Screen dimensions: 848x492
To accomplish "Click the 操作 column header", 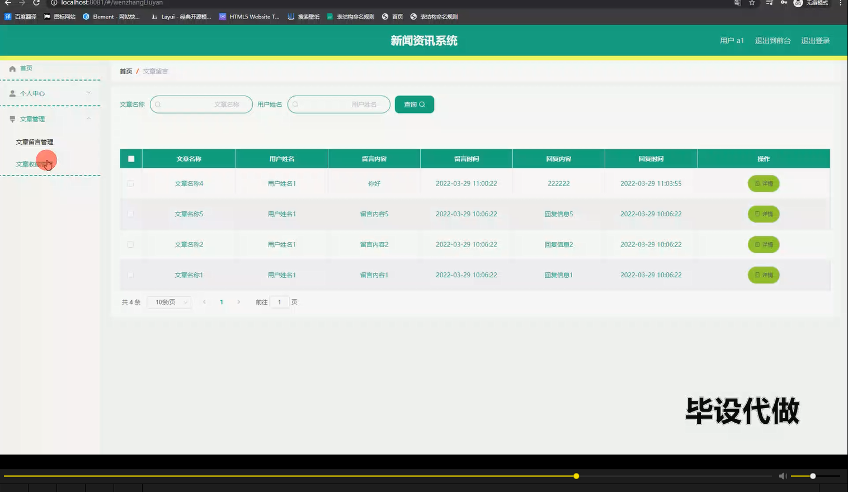I will coord(764,159).
